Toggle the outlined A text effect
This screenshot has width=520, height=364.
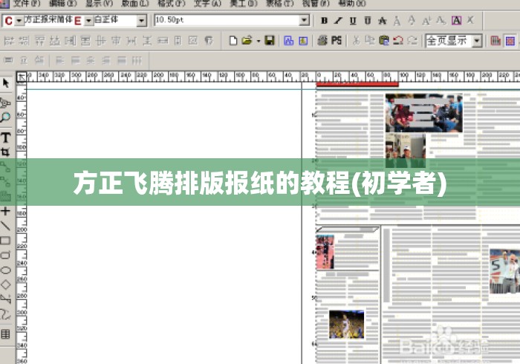pos(383,21)
